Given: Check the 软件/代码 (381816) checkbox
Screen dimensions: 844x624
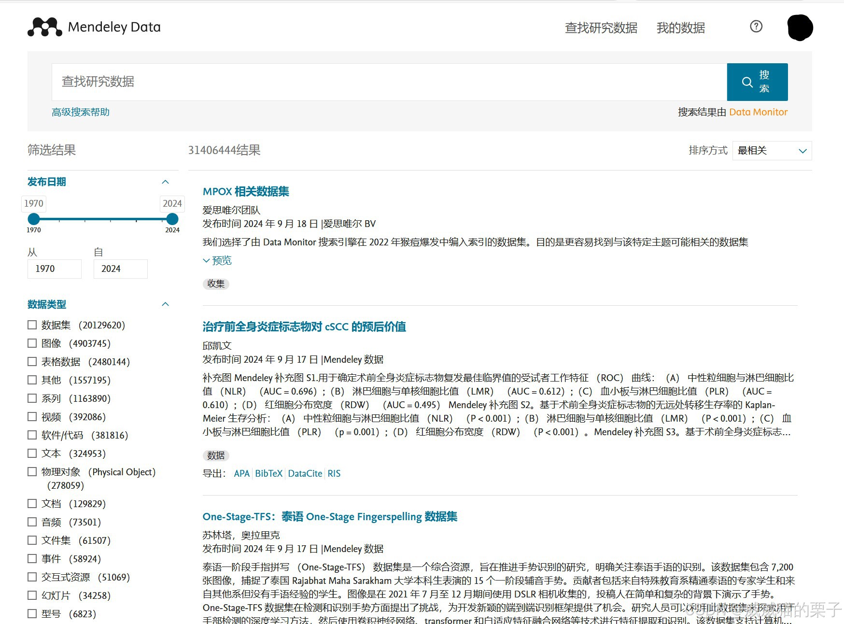Looking at the screenshot, I should coord(32,435).
